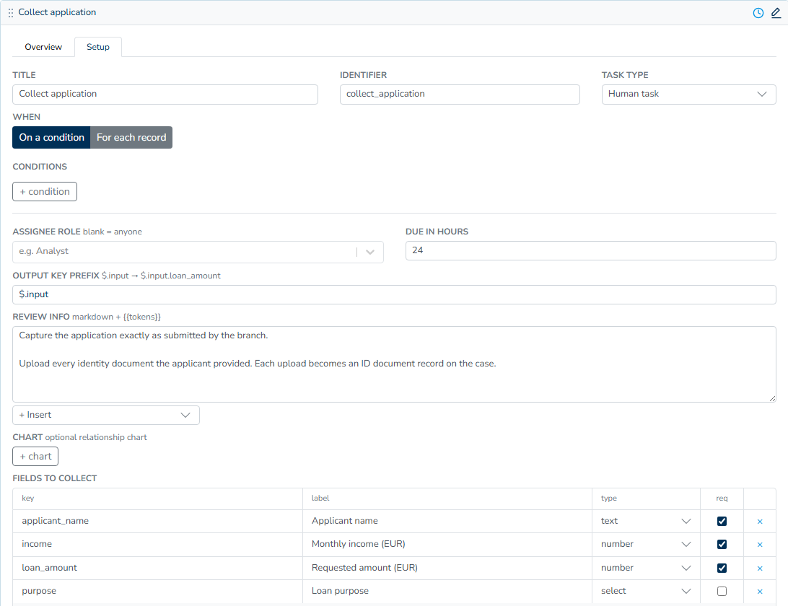
Task: Focus the Due in hours field
Action: [x=590, y=250]
